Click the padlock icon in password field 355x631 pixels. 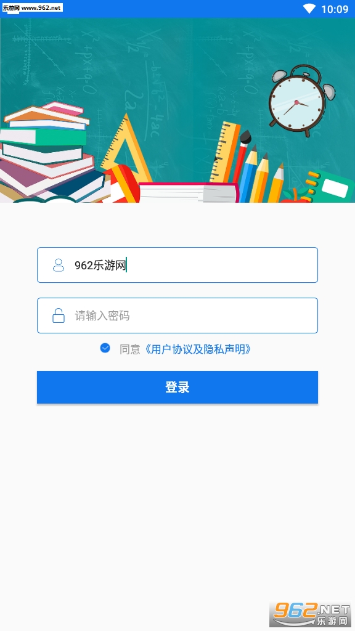[x=59, y=315]
